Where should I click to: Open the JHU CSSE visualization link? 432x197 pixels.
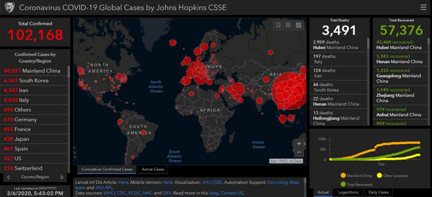click(212, 182)
